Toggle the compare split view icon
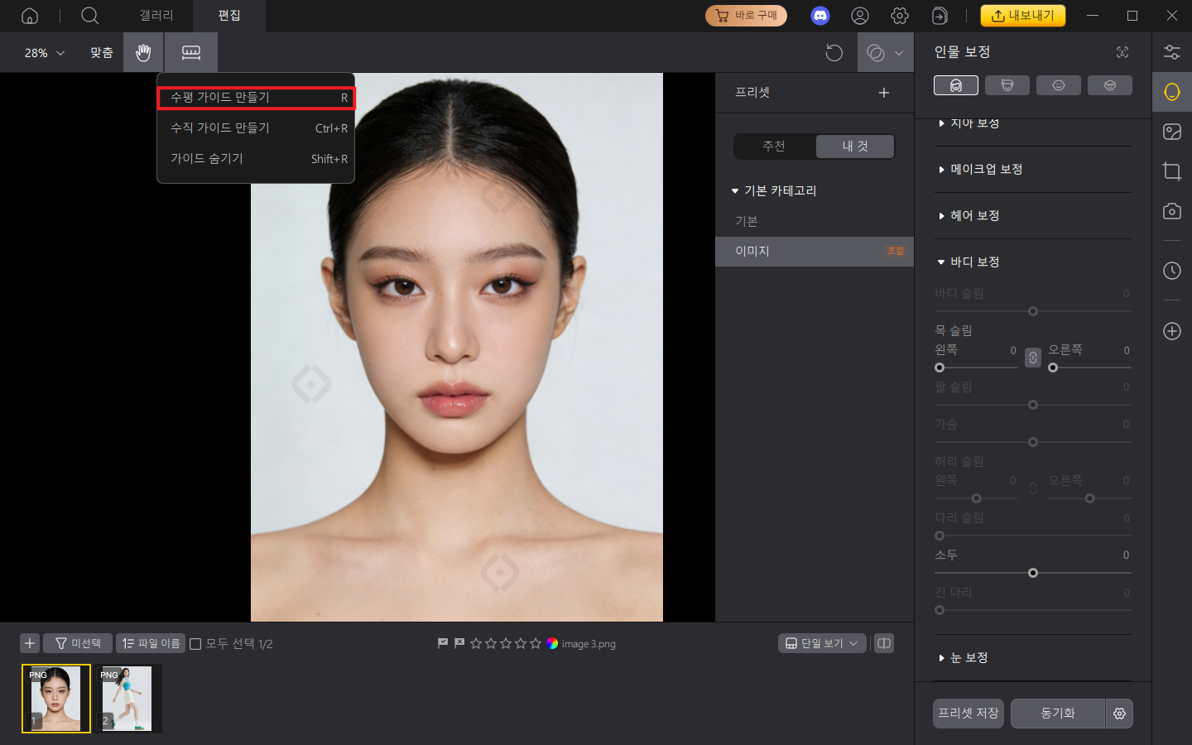The image size is (1192, 745). (884, 643)
